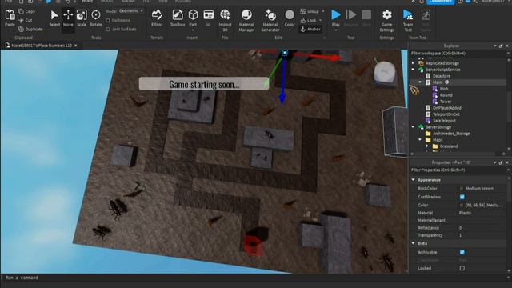Open the Mode Geometric dropdown
The height and width of the screenshot is (288, 512).
pos(131,10)
